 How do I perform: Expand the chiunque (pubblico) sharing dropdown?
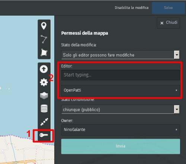coord(120,109)
